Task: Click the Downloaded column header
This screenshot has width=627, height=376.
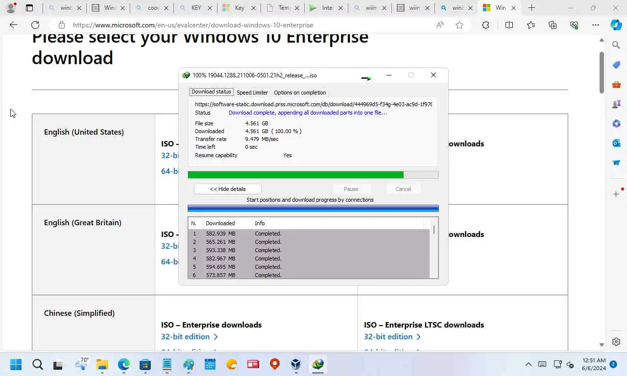Action: tap(227, 223)
